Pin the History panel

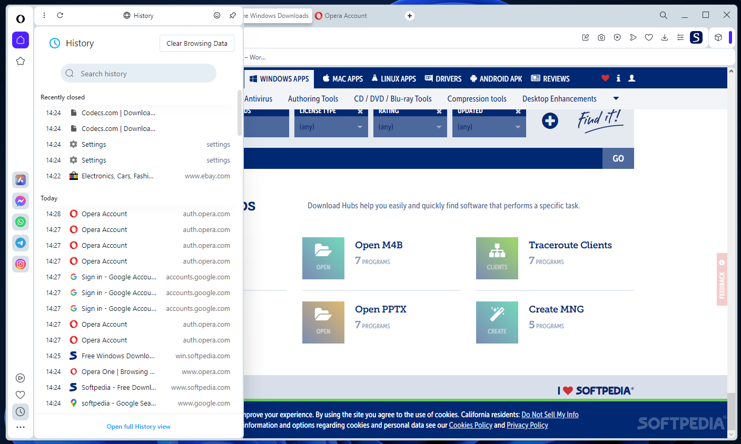[x=233, y=16]
